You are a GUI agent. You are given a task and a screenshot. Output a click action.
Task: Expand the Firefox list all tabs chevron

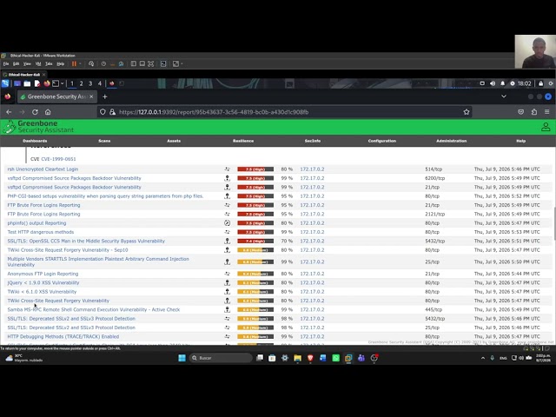(x=504, y=96)
